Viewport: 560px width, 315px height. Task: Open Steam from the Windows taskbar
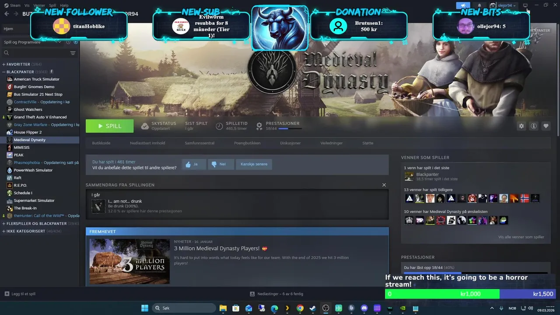[312, 308]
